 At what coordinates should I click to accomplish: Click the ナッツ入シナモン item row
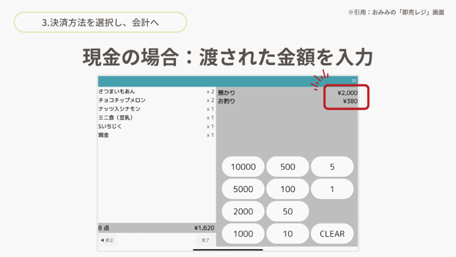click(x=156, y=109)
